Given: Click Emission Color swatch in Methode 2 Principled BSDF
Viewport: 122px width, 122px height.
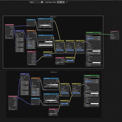Looking at the screenshot, I should [95, 103].
